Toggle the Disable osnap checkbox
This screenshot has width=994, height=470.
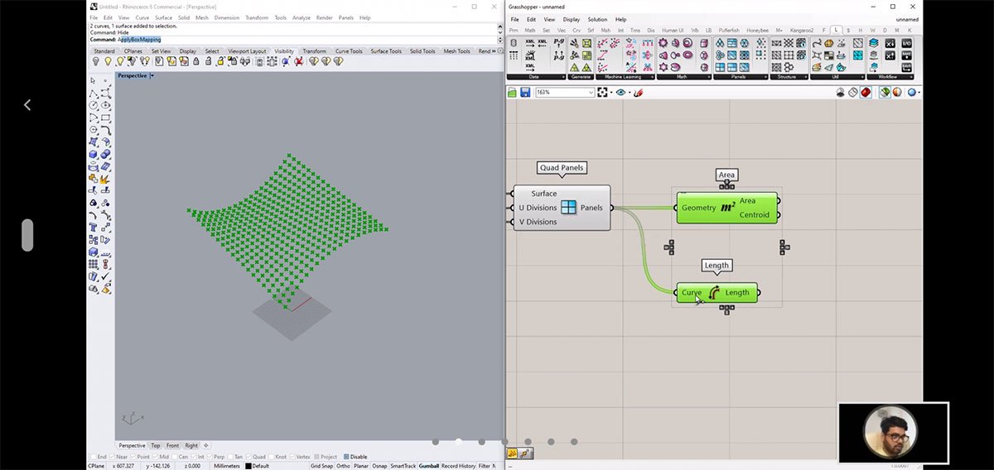pyautogui.click(x=346, y=457)
